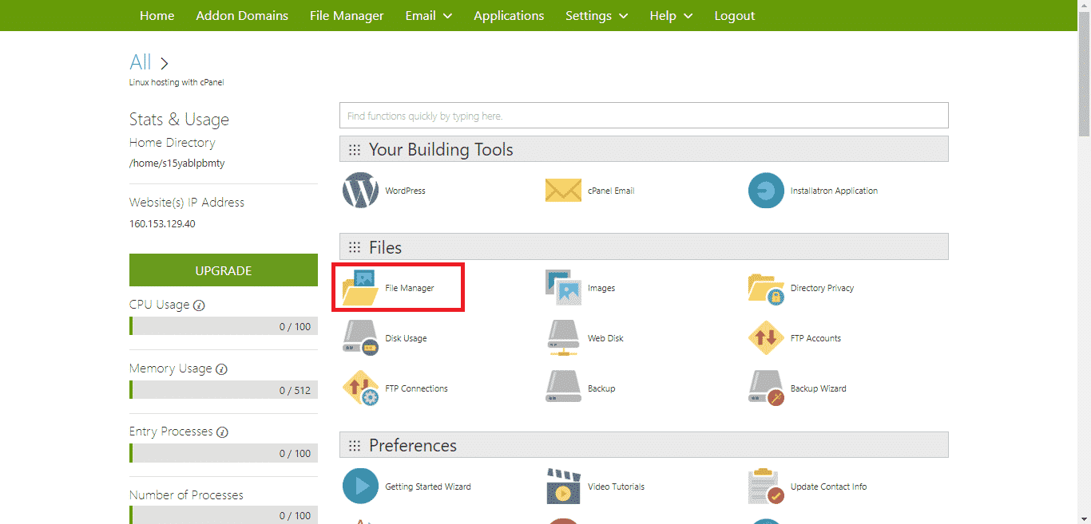Open File Manager in top navigation
The width and height of the screenshot is (1091, 524).
(347, 16)
